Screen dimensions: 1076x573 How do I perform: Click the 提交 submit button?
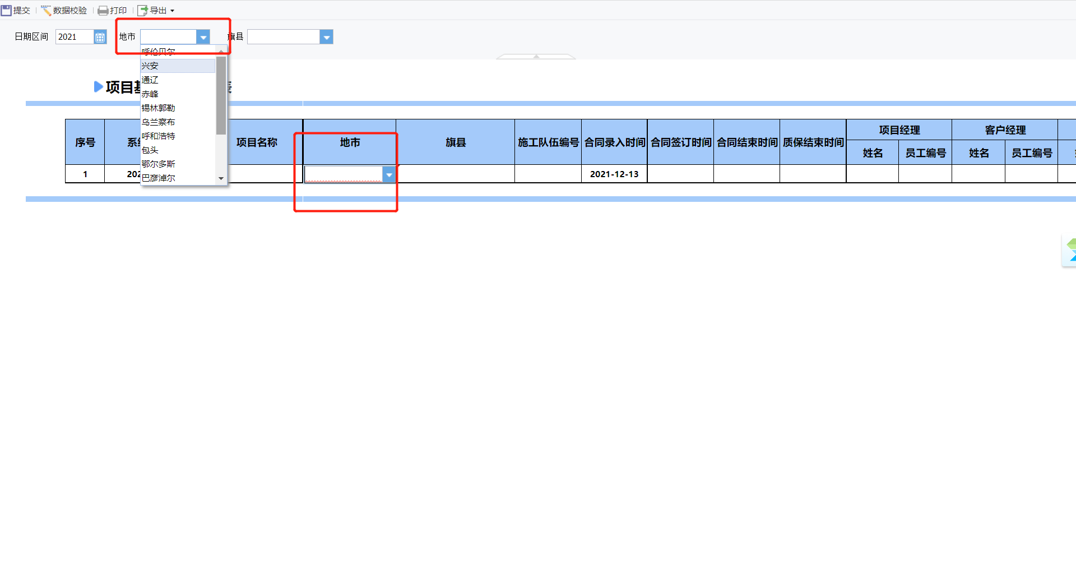coord(16,10)
